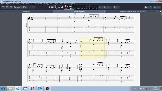Toggle the count-in icon in LCD
The image size is (162, 91).
click(x=87, y=6)
